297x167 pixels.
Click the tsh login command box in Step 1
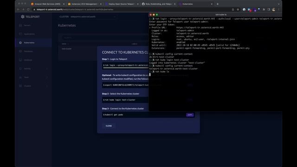[125, 65]
